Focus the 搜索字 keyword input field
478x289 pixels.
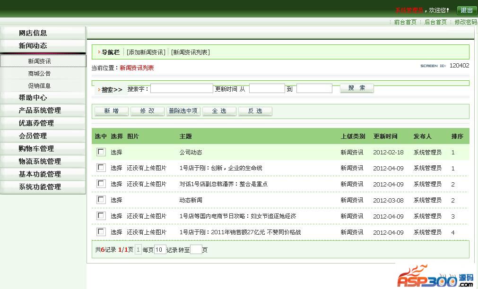(182, 89)
